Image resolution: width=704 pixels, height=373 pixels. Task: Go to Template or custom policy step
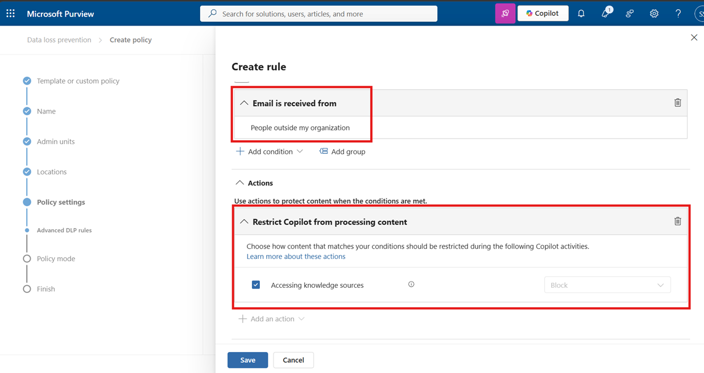pos(78,81)
